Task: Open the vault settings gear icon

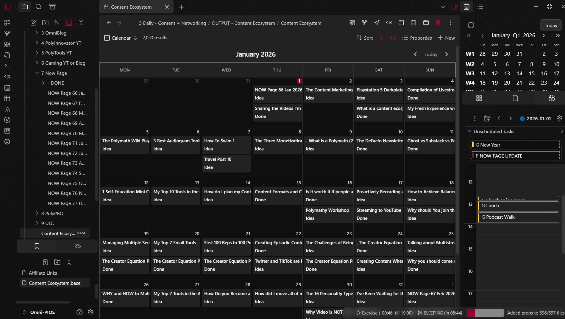Action: coord(90,312)
